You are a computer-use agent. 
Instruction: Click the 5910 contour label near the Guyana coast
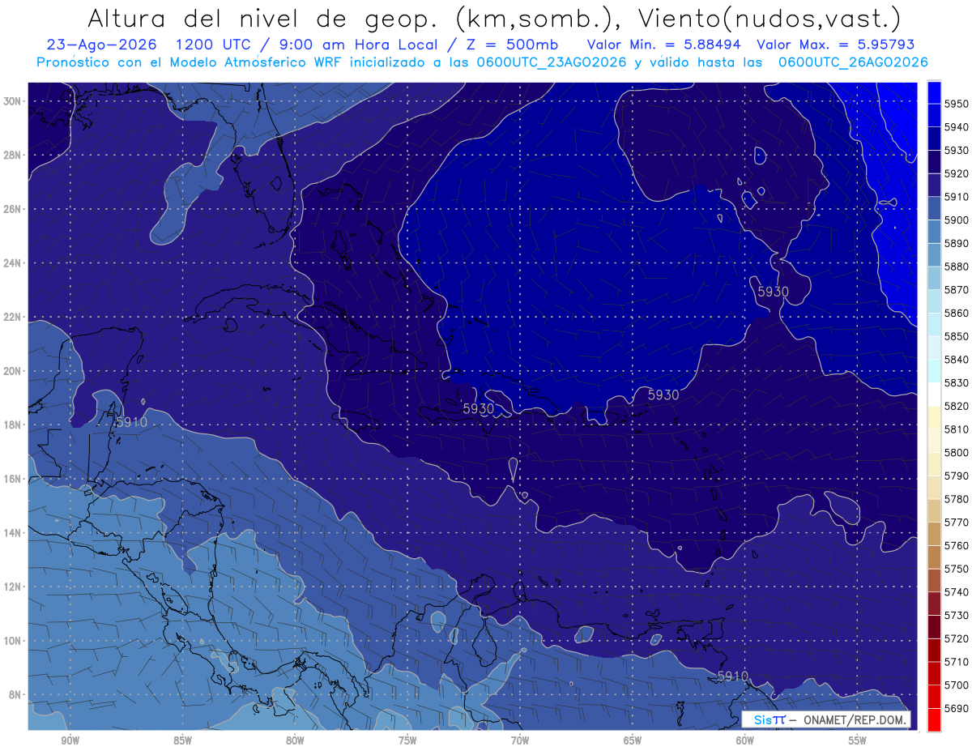[x=733, y=676]
